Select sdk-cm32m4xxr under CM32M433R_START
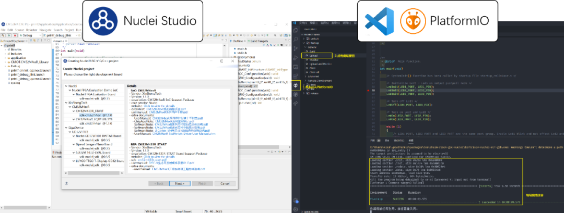This screenshot has height=213, width=564. tap(96, 115)
